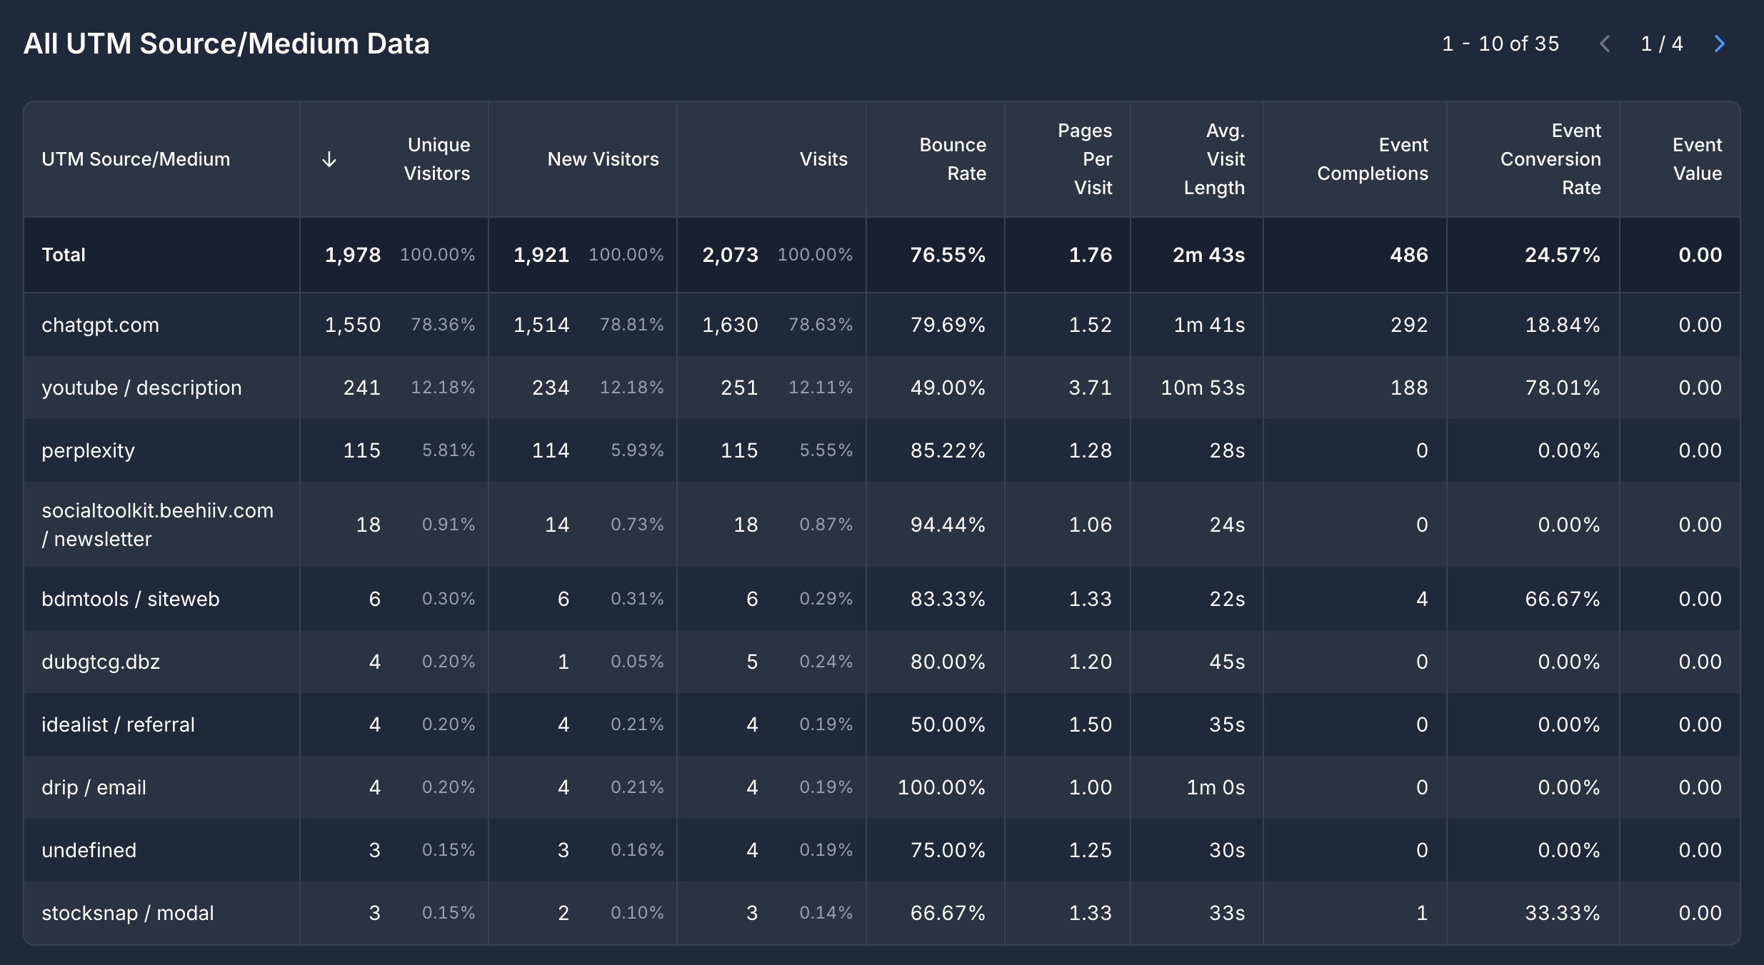
Task: Sort table by Visits header
Action: coord(823,159)
